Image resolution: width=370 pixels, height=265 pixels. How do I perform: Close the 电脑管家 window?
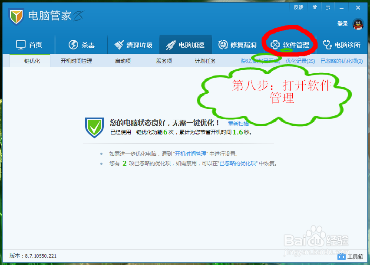[358, 7]
